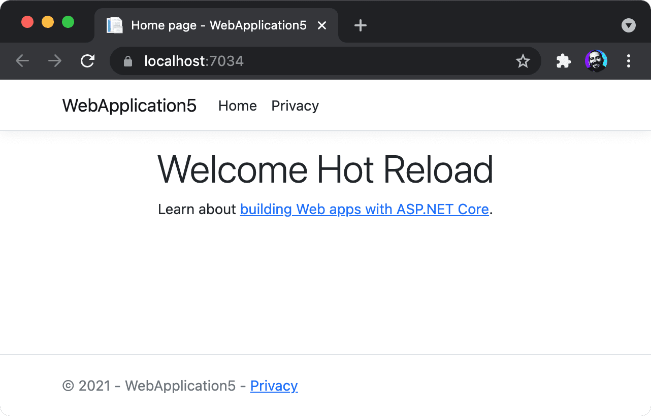Bookmark this page with the star icon
Screen dimensions: 651x416
coord(523,61)
